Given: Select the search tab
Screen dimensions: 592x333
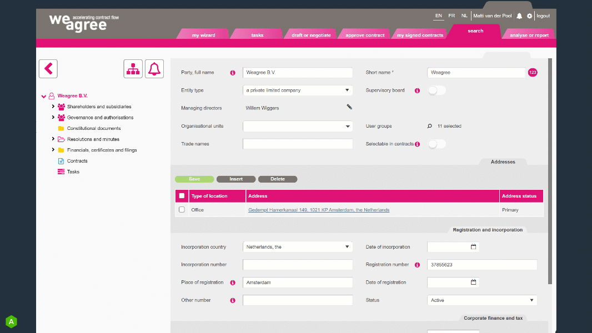Looking at the screenshot, I should 475,31.
